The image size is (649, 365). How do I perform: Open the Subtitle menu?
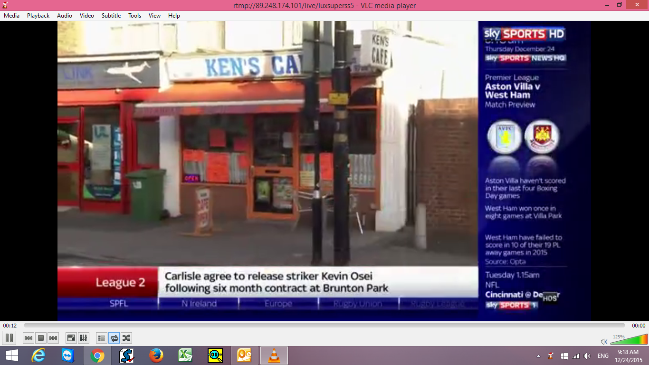(x=111, y=16)
